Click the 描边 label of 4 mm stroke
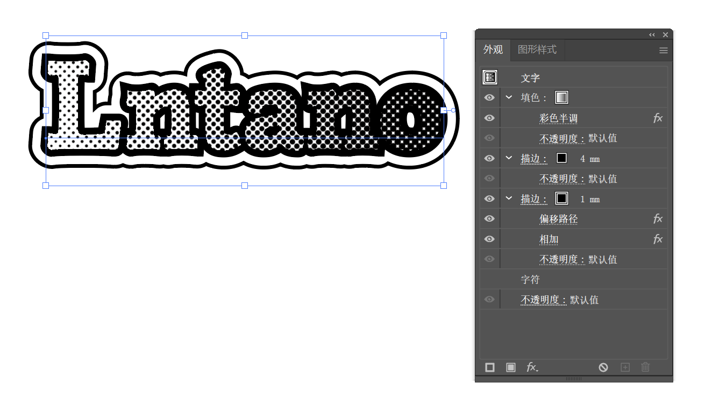705x411 pixels. (x=533, y=159)
